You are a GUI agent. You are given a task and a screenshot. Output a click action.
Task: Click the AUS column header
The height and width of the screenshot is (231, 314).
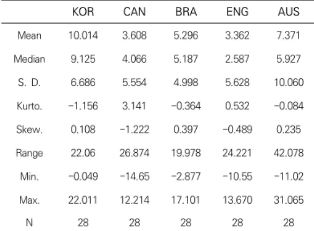point(289,12)
